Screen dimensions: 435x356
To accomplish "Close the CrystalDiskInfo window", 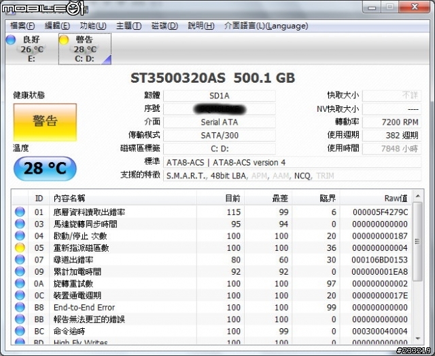I will [415, 7].
